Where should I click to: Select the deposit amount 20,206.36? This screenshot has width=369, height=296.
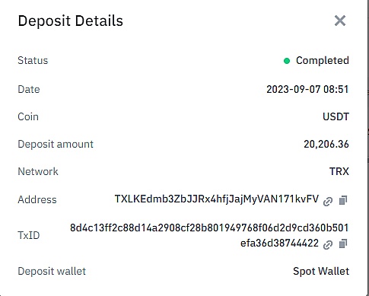point(326,144)
